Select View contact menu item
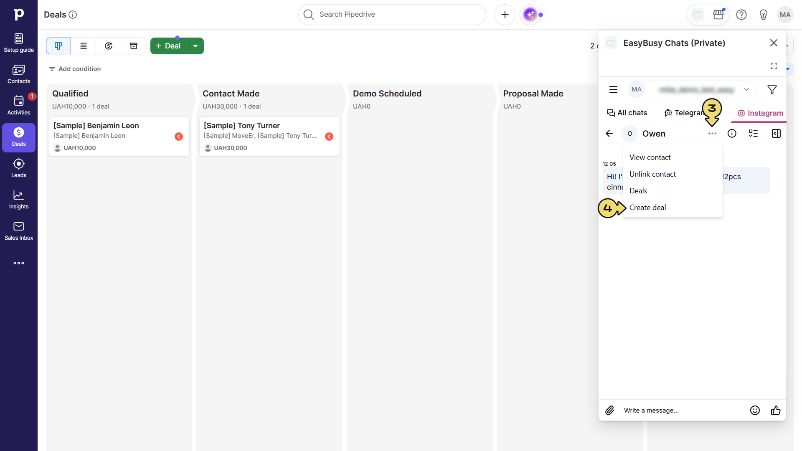The height and width of the screenshot is (451, 802). pyautogui.click(x=673, y=157)
